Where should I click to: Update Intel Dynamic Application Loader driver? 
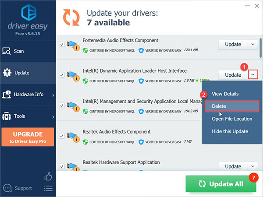tap(233, 75)
